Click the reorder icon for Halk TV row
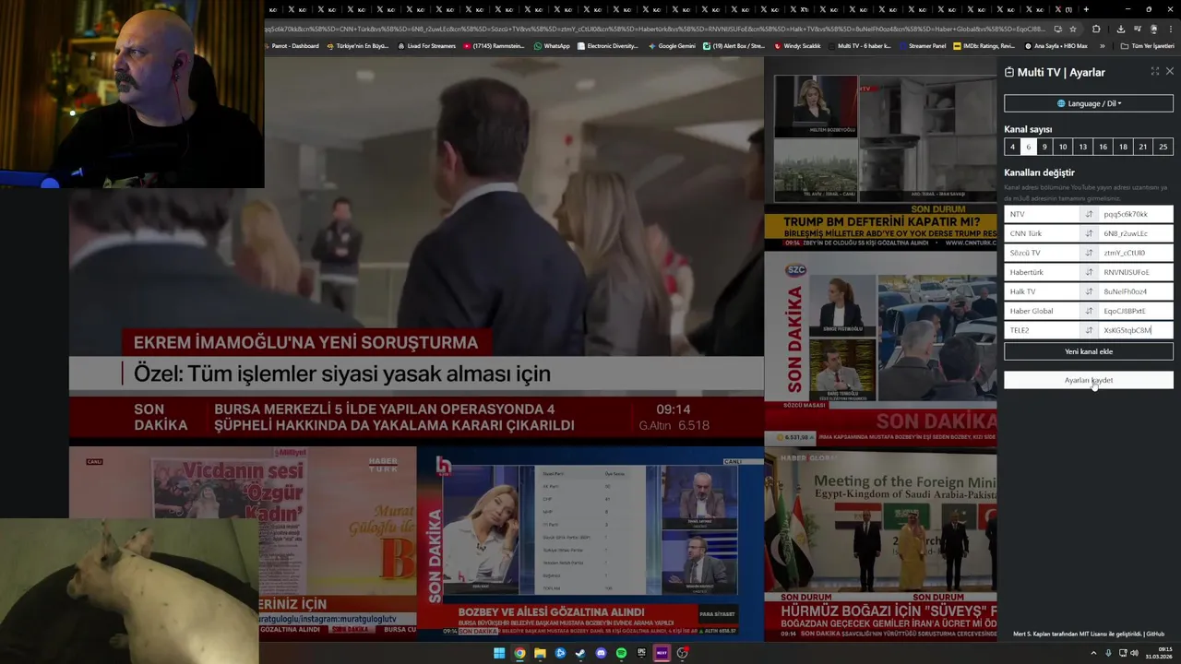 [x=1089, y=291]
